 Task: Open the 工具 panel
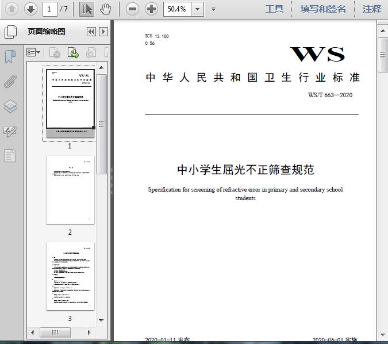(274, 9)
